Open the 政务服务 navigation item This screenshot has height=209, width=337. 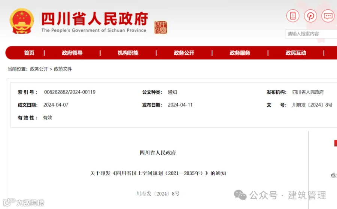tap(240, 53)
